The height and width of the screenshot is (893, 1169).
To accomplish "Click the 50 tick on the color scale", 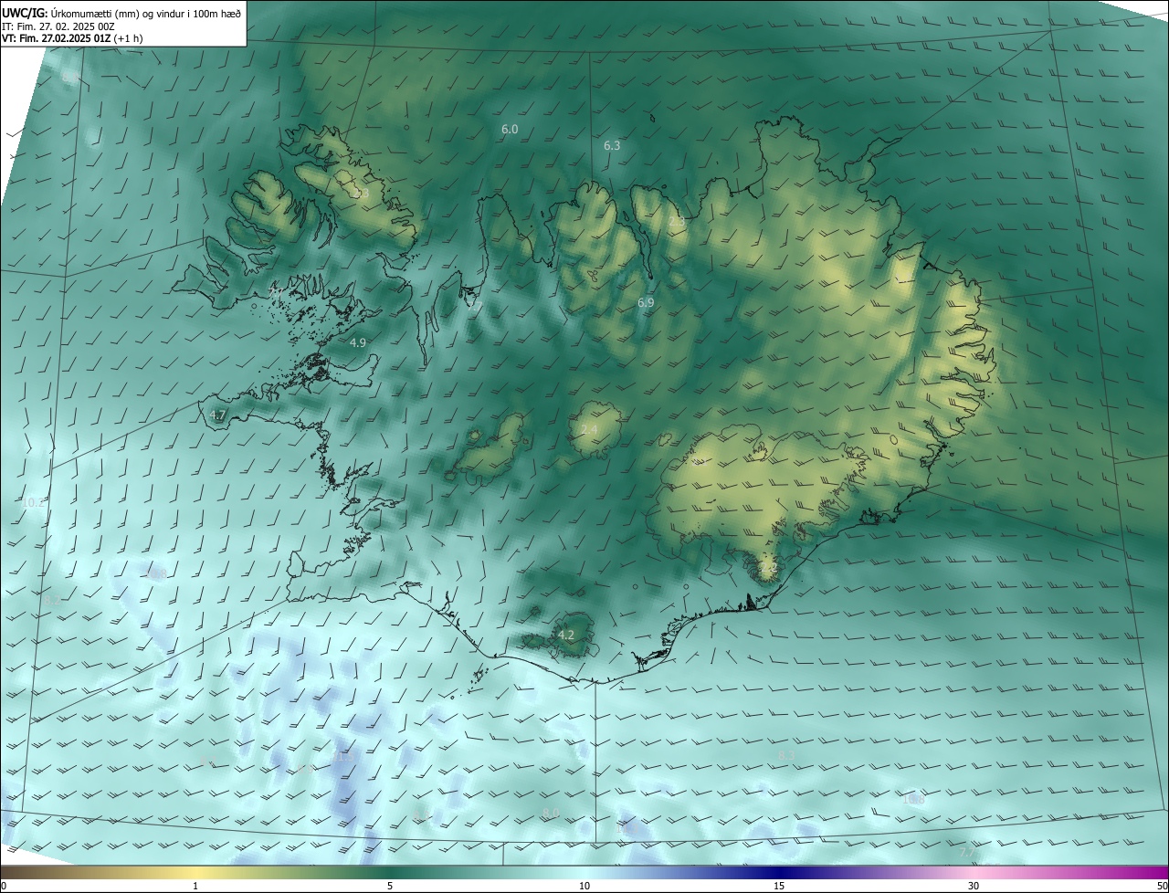I will tap(1162, 886).
